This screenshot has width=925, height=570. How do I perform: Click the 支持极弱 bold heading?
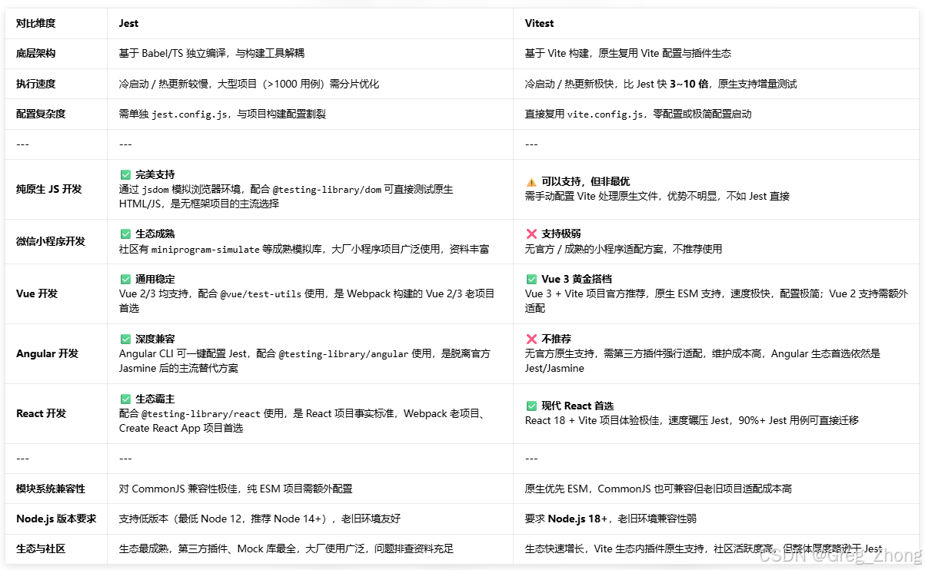pyautogui.click(x=561, y=234)
